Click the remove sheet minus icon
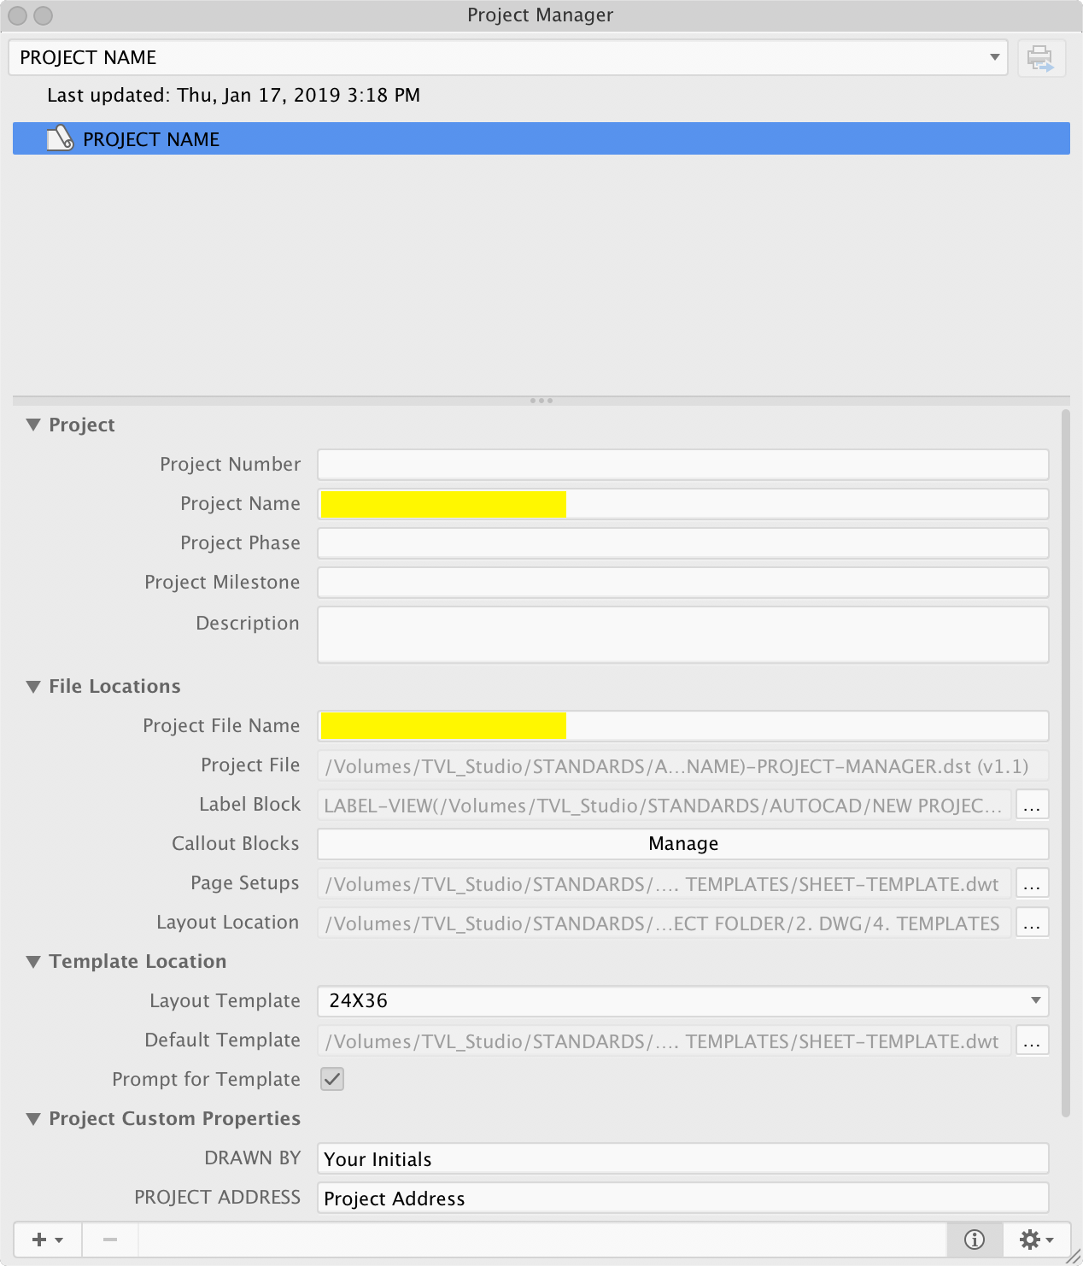The width and height of the screenshot is (1083, 1266). (109, 1239)
